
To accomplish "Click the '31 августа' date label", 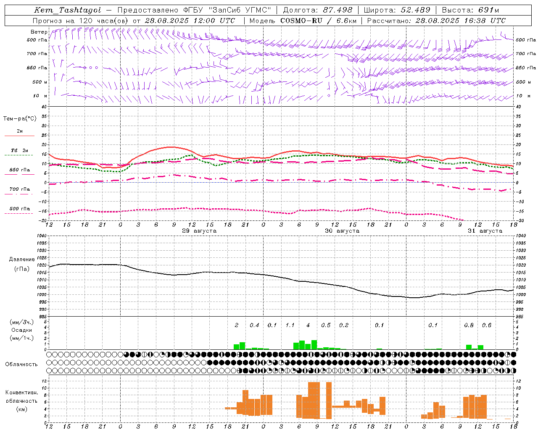I will tap(485, 231).
